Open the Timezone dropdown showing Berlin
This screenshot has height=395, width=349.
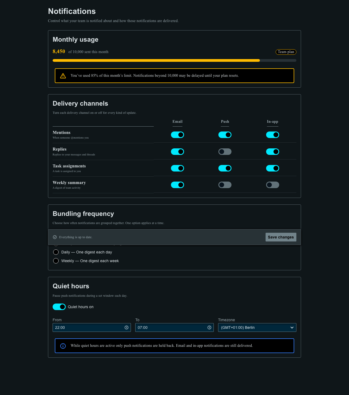click(257, 327)
